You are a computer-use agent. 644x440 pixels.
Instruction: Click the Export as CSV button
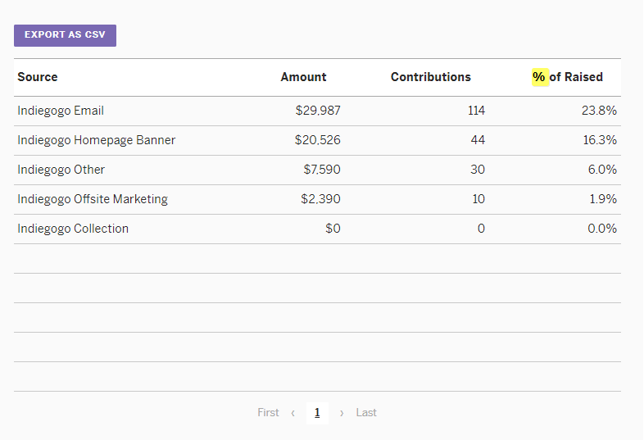pyautogui.click(x=65, y=35)
